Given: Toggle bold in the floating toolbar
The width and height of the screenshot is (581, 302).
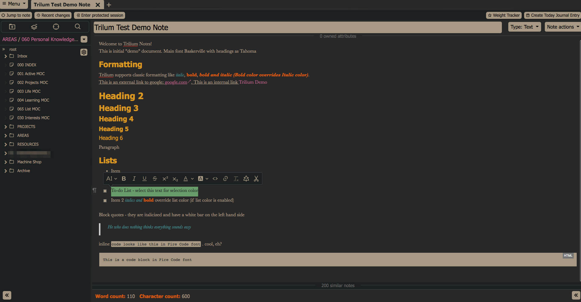Looking at the screenshot, I should point(124,179).
